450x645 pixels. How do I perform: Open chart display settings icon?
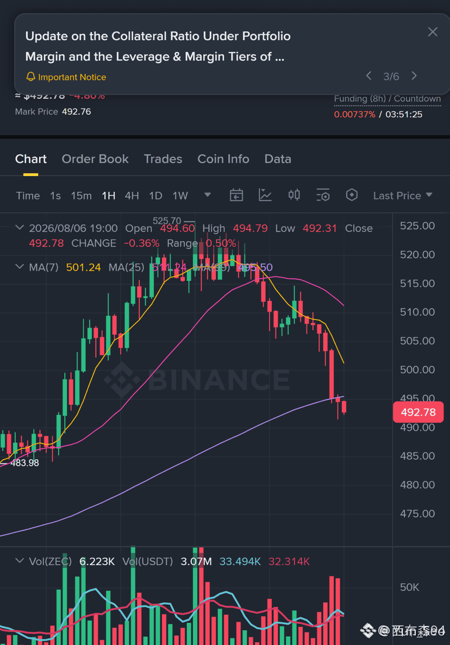(x=323, y=195)
